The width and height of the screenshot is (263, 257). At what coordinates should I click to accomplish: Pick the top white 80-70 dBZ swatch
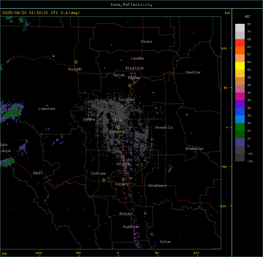click(240, 28)
